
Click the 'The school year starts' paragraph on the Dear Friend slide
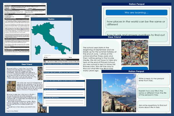[x=100, y=59]
